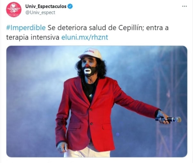Click the 'terapia intensiva' tweet text

[x=33, y=37]
